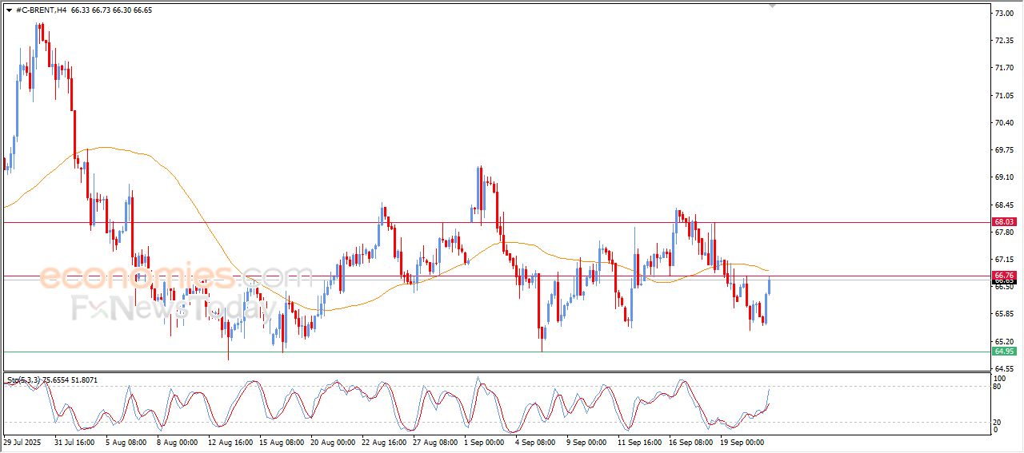Click the 71.70 price axis value
1024x453 pixels.
coord(1004,68)
